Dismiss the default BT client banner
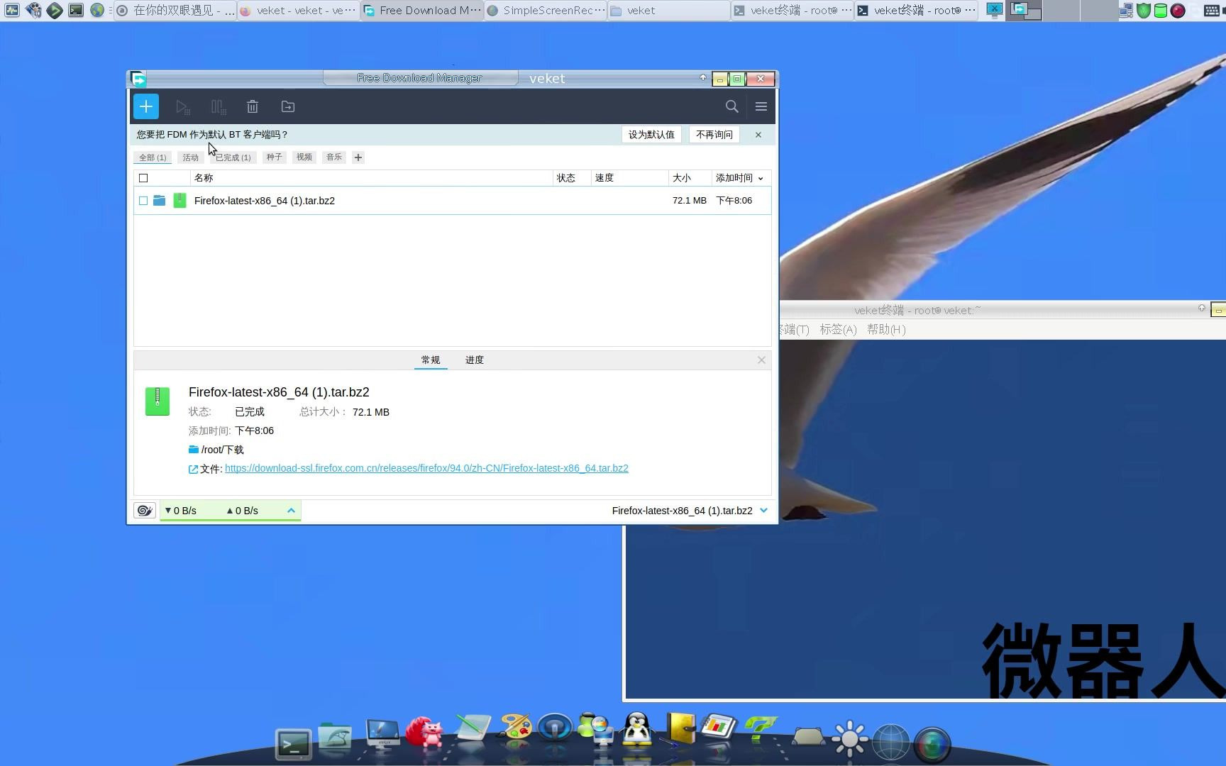The height and width of the screenshot is (766, 1226). (x=758, y=135)
